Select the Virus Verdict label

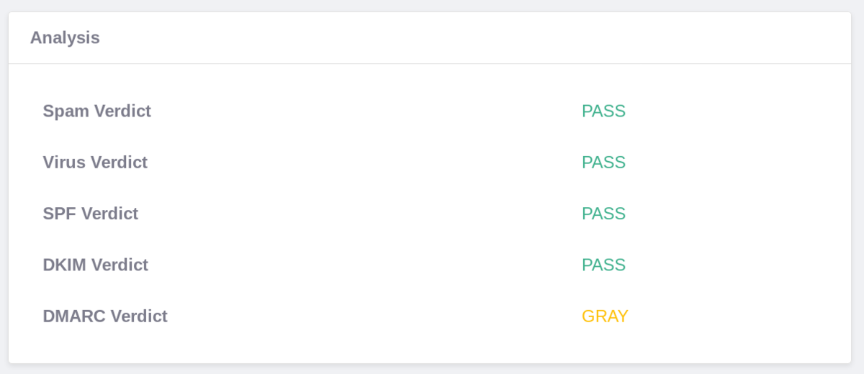tap(95, 163)
